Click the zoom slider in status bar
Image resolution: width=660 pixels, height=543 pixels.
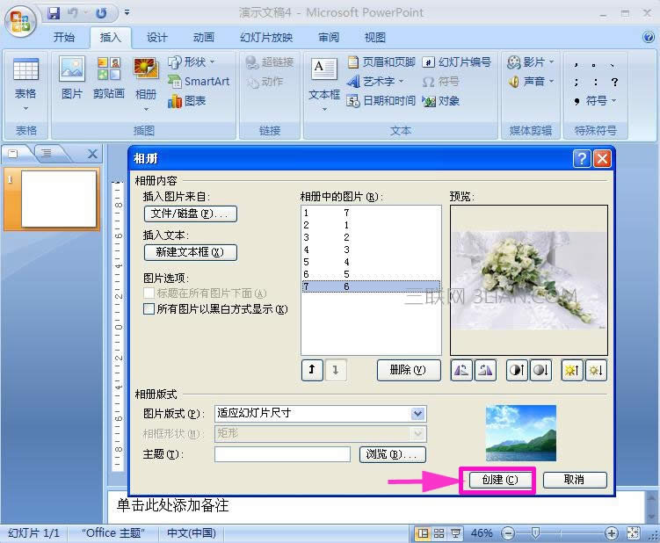tap(535, 533)
